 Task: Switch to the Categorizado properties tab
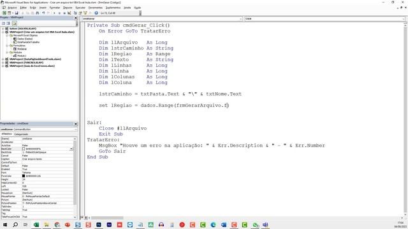21,134
